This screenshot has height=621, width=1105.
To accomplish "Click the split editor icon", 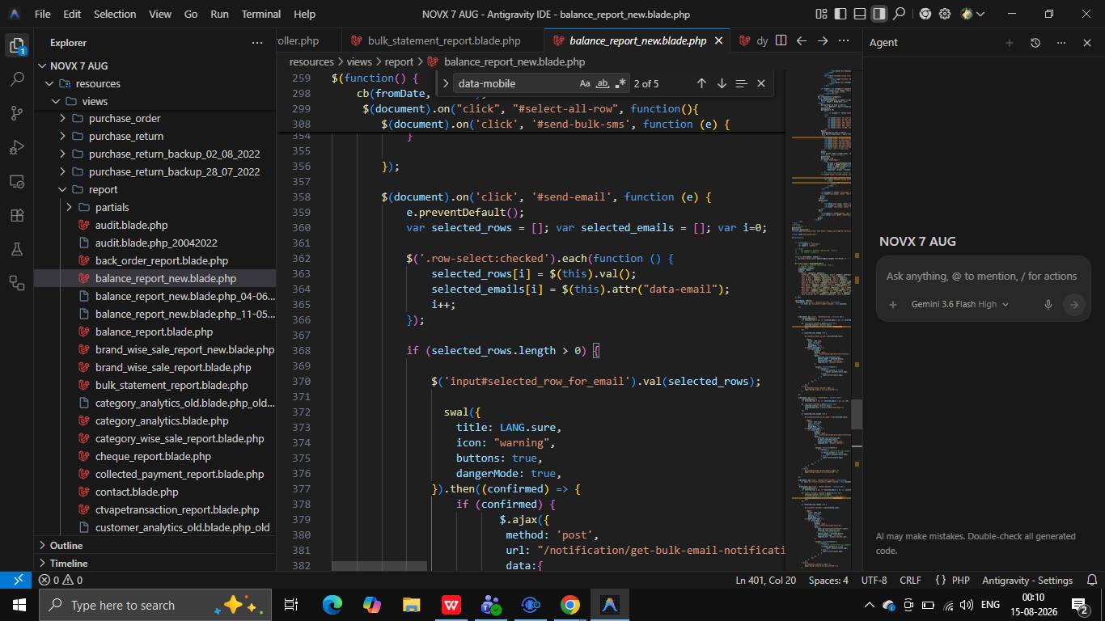I will pyautogui.click(x=781, y=40).
